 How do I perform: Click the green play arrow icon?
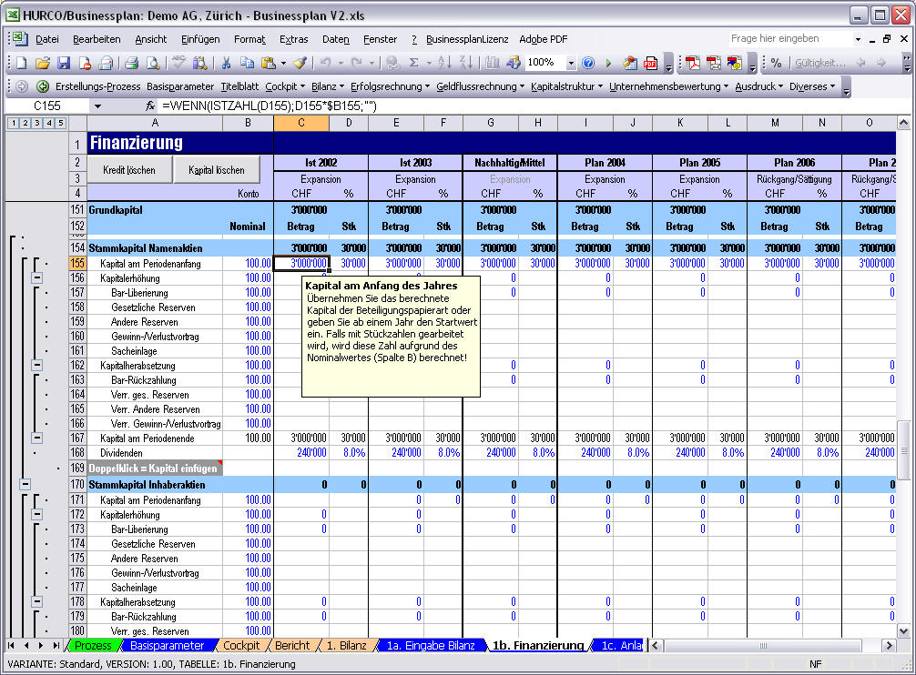608,63
